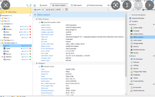
Task: Toggle the panel layout icon left of Scanner
Action: point(35,5)
